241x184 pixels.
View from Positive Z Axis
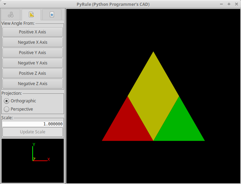coord(33,73)
